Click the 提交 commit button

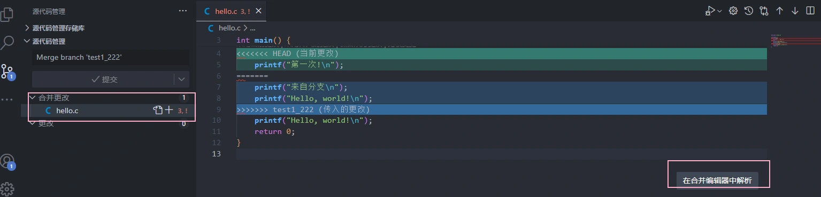[103, 79]
